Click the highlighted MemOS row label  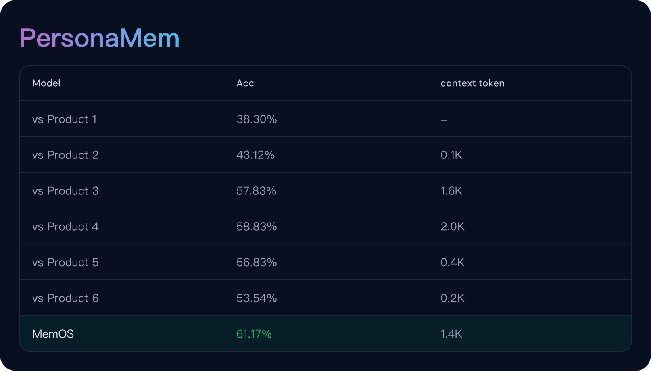pyautogui.click(x=53, y=334)
